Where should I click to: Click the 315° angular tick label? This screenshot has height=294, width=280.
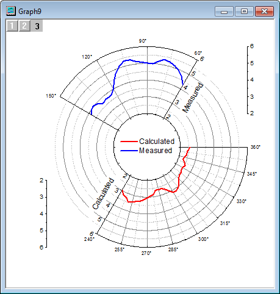pyautogui.click(x=225, y=223)
